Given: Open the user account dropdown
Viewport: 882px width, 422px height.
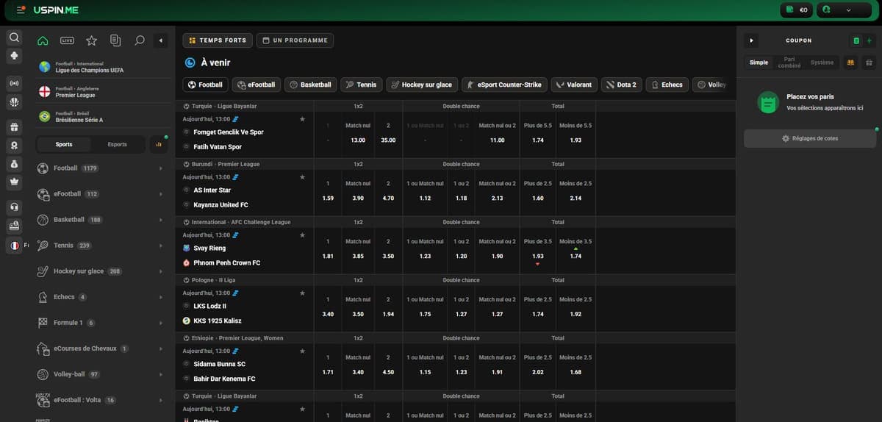Looking at the screenshot, I should point(836,10).
